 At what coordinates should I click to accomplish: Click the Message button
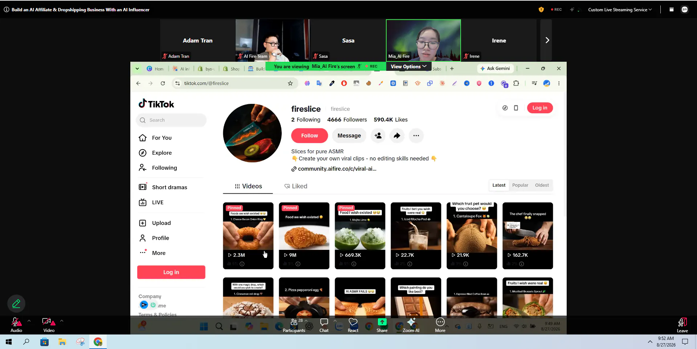(x=349, y=135)
